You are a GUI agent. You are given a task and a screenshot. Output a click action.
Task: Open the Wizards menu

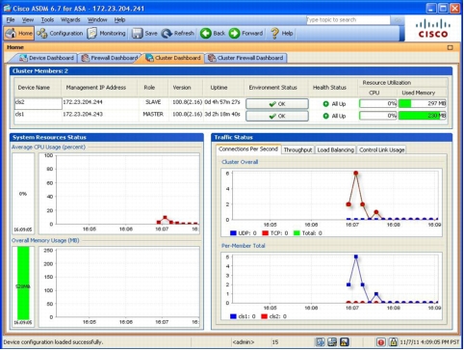70,20
